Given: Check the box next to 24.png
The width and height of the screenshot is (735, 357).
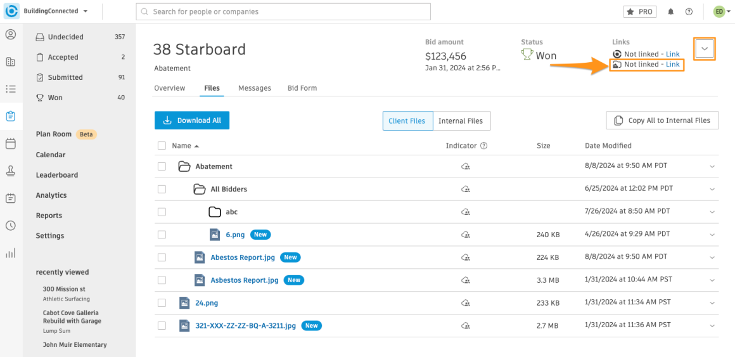Looking at the screenshot, I should (x=162, y=303).
